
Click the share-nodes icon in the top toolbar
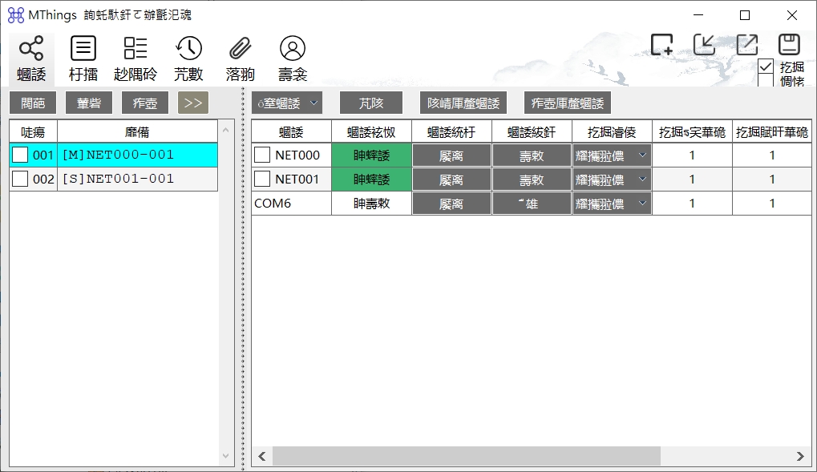tap(31, 49)
